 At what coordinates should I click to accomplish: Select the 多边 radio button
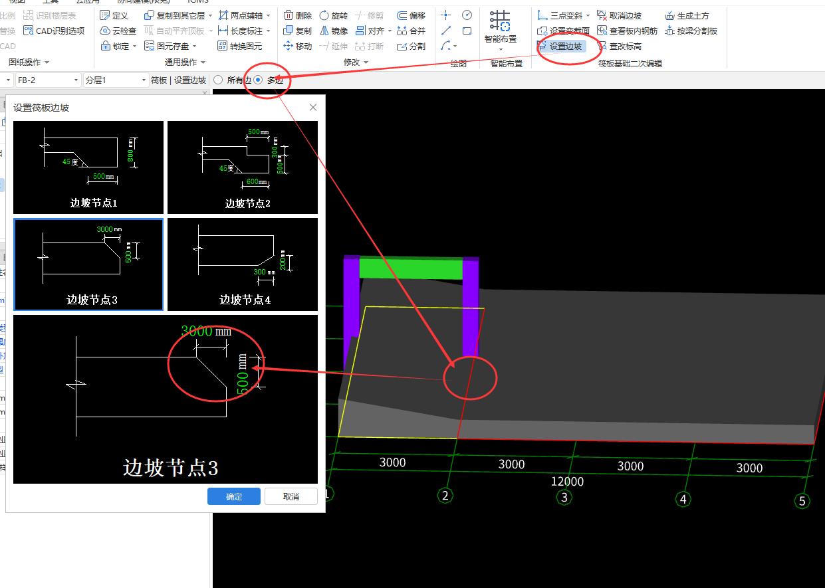[258, 80]
